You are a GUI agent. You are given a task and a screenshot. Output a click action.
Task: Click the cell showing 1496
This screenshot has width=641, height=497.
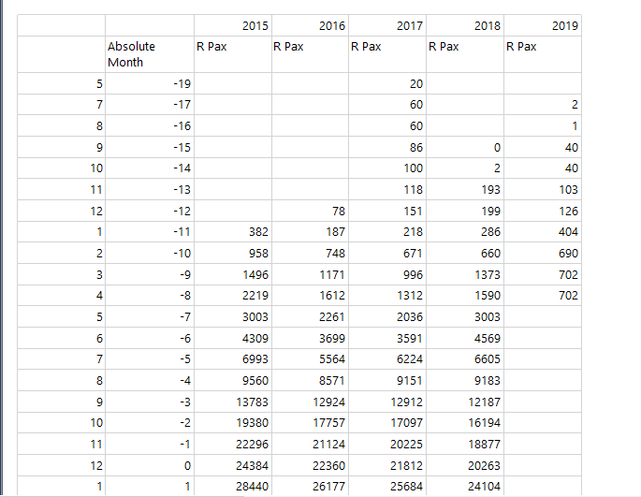(233, 274)
